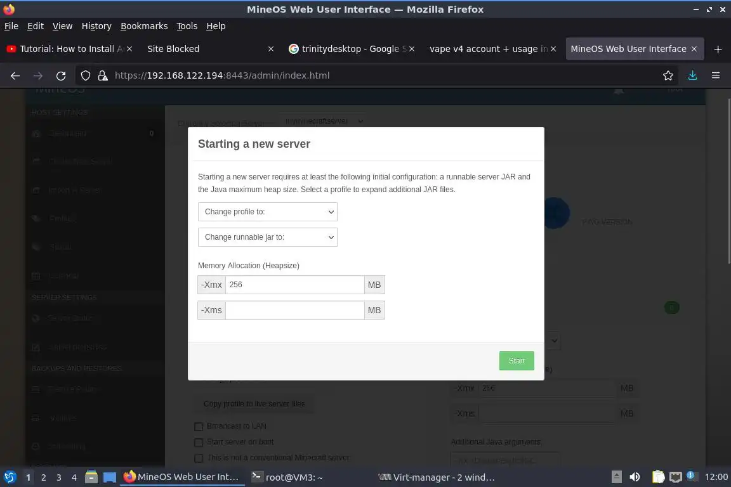This screenshot has height=487, width=731.
Task: Click the background -Xmx field showing 256
Action: coord(548,388)
